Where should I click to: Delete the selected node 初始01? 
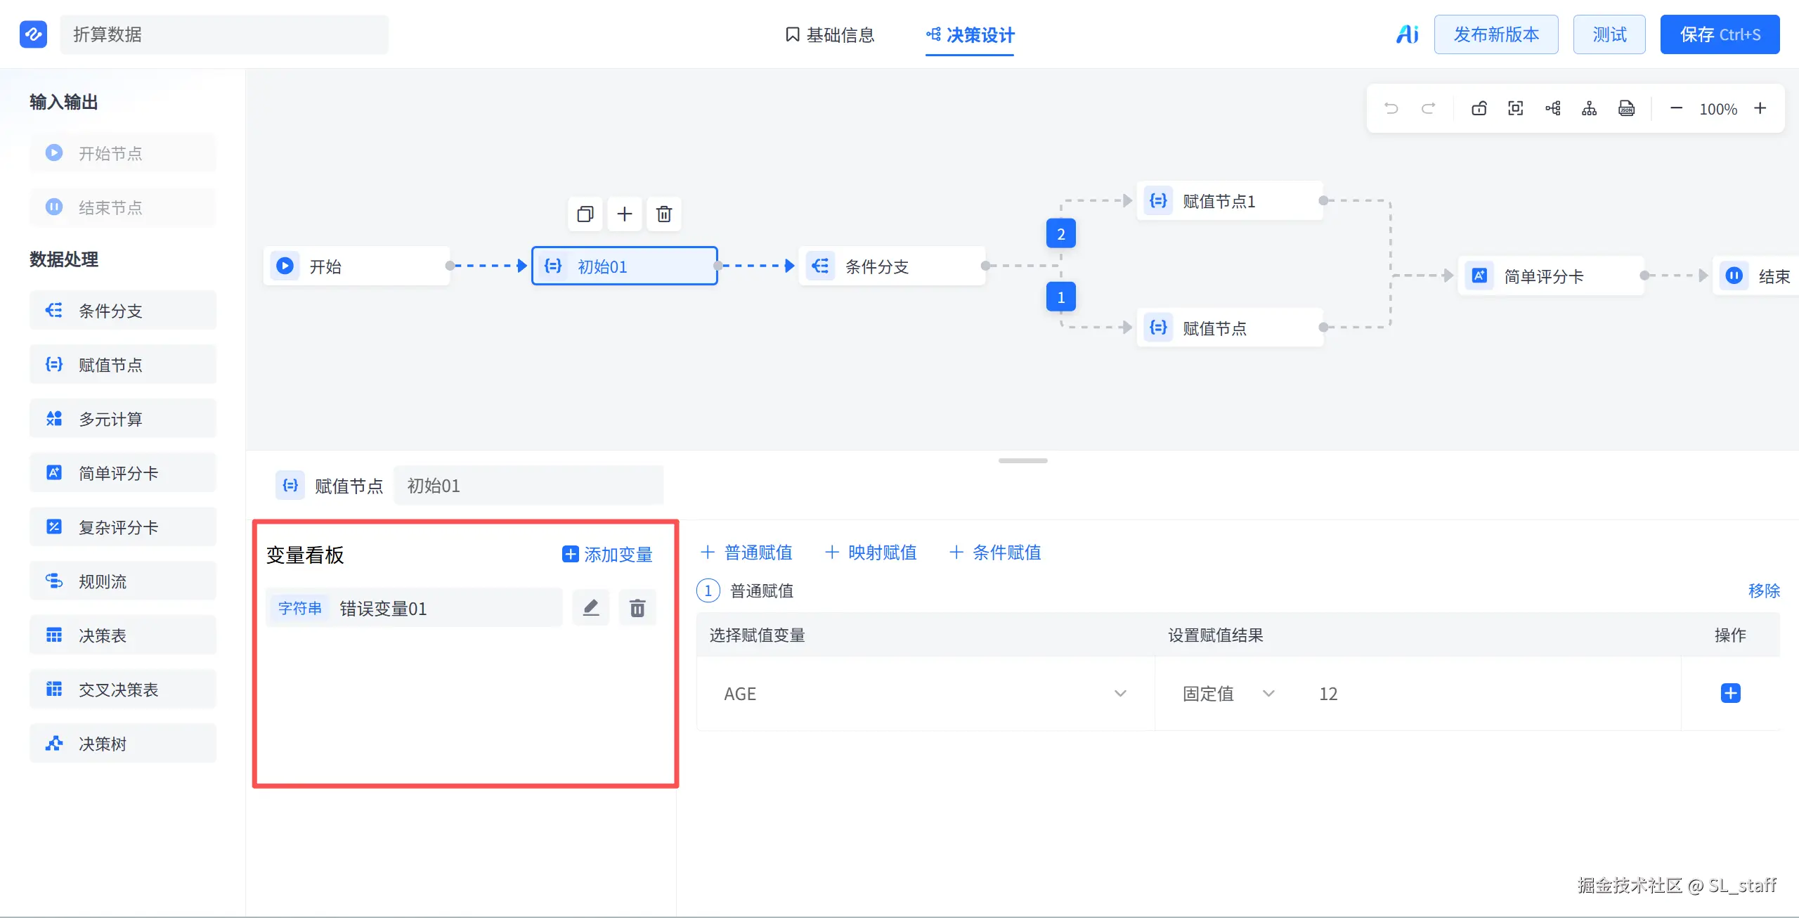664,214
